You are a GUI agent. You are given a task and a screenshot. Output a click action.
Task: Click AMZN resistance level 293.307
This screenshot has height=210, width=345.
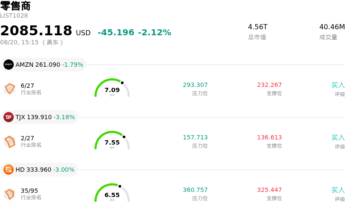(195, 85)
